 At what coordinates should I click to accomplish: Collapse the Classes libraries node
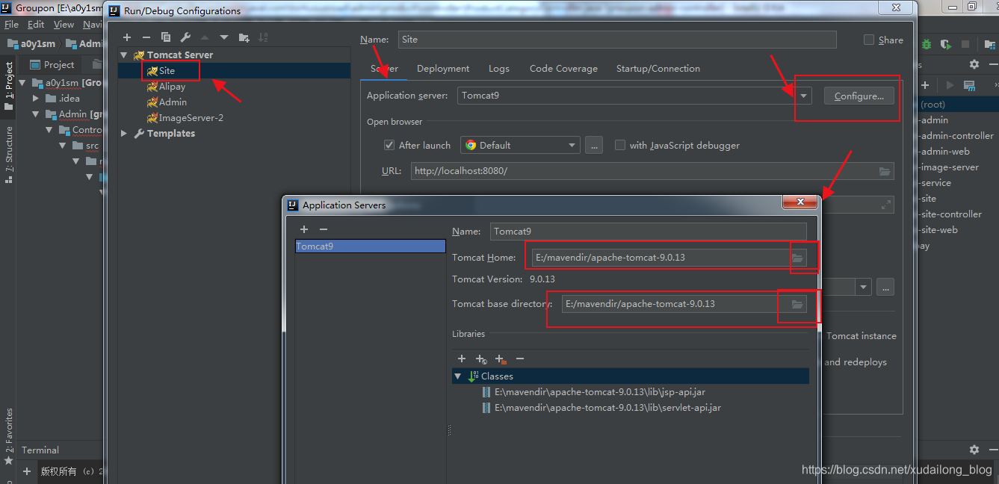pyautogui.click(x=457, y=376)
